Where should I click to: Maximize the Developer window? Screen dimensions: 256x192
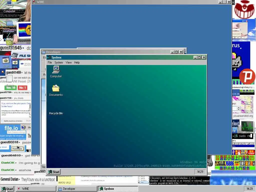(176, 52)
